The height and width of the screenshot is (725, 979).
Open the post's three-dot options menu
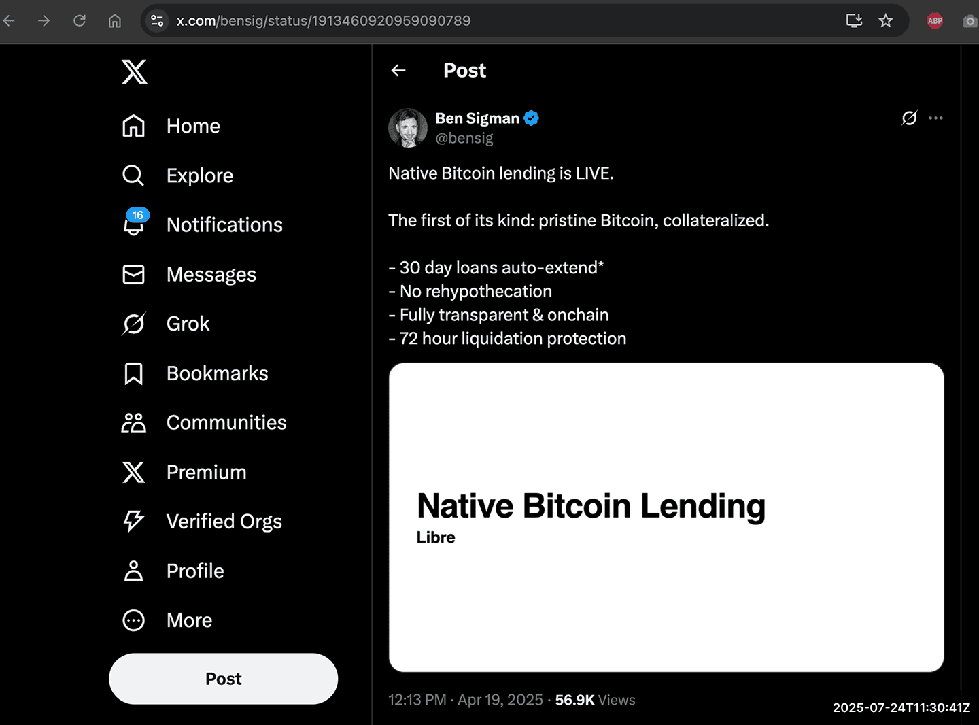935,118
